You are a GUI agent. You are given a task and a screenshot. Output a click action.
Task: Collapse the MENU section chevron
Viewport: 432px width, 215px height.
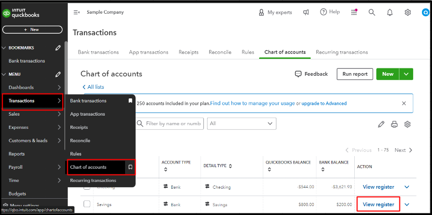pos(4,75)
